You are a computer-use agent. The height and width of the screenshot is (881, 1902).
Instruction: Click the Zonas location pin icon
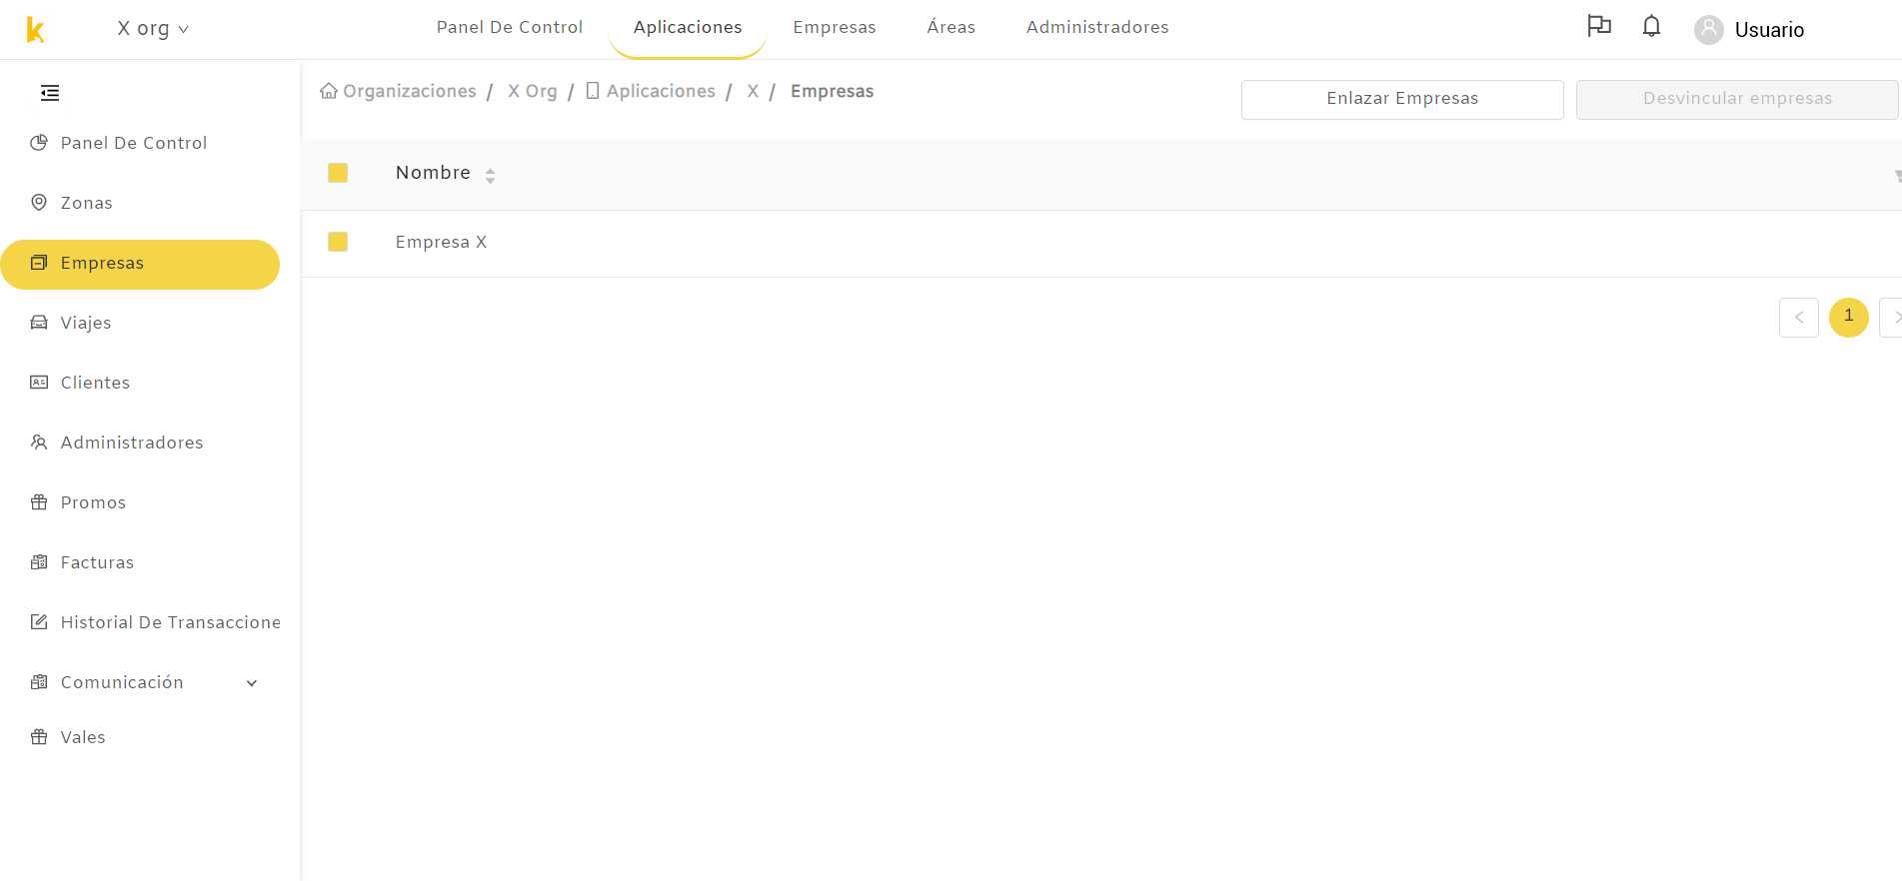(39, 203)
